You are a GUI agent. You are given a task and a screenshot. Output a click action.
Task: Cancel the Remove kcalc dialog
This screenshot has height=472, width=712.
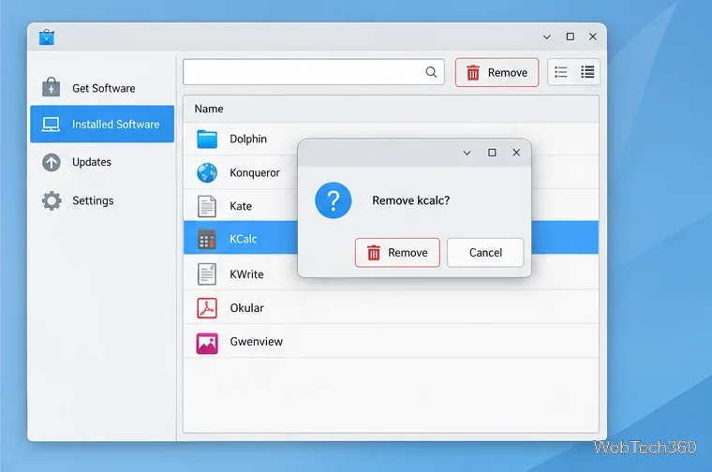(485, 252)
